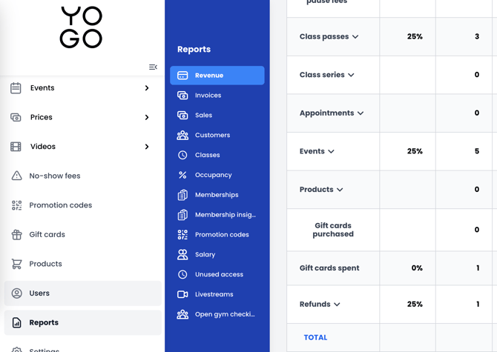
Task: Expand the Refunds row dropdown
Action: click(x=337, y=305)
